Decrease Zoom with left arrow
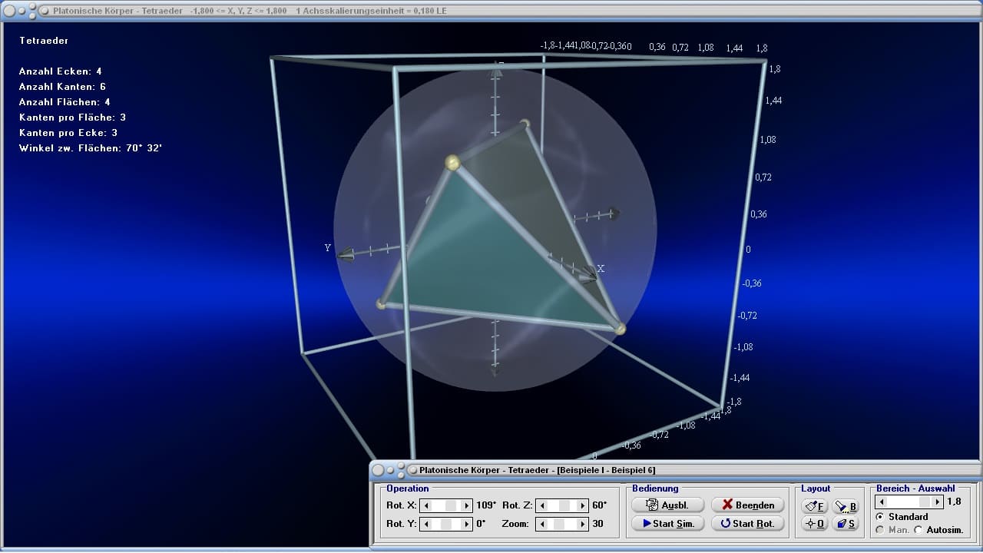Screen dimensions: 983x553 tap(542, 524)
